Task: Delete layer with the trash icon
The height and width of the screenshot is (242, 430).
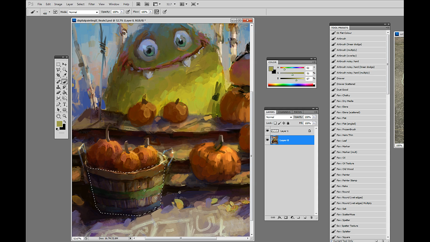Action: [311, 218]
